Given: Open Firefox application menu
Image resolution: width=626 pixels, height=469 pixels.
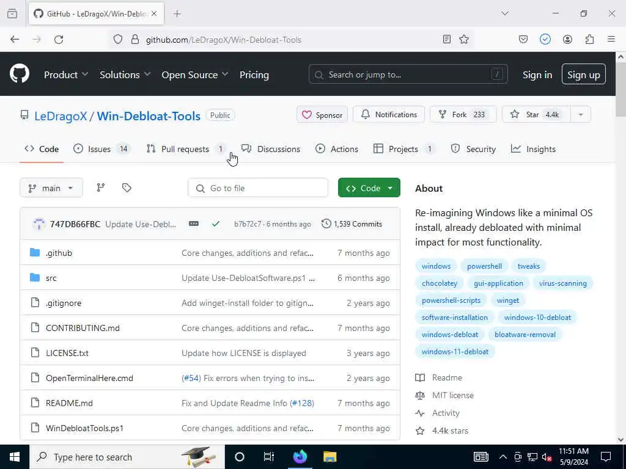Looking at the screenshot, I should (x=611, y=39).
